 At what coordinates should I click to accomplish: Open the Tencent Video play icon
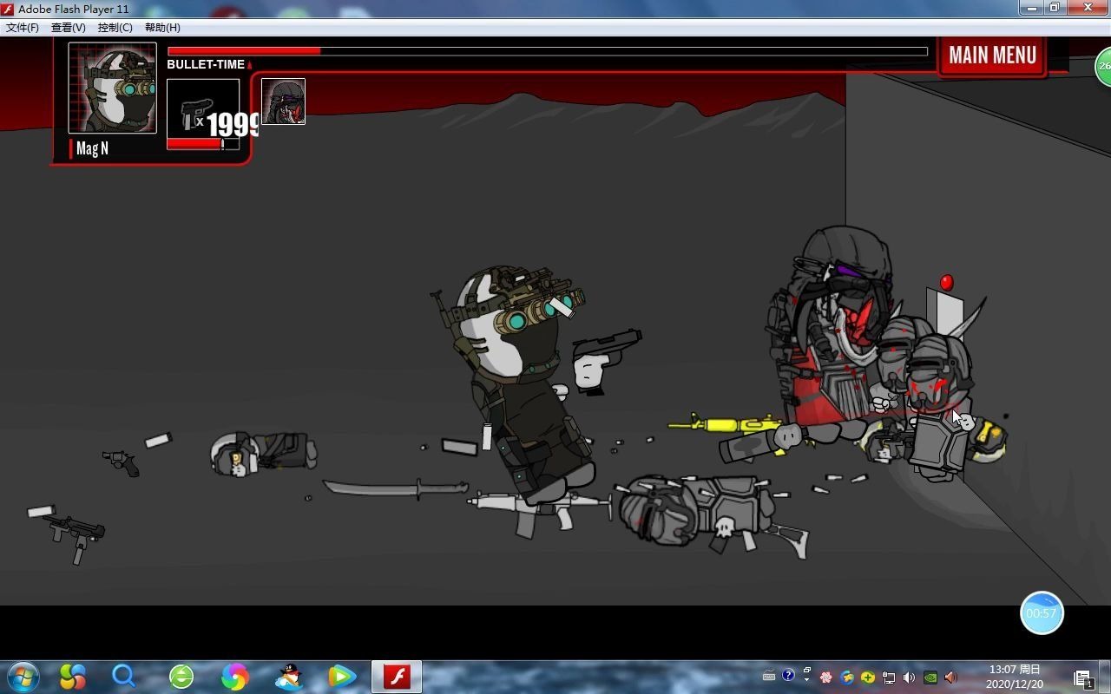(342, 676)
